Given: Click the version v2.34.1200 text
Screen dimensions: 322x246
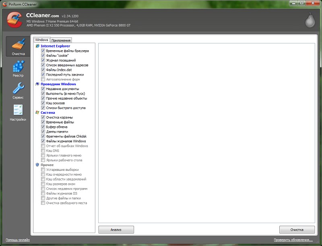Looking at the screenshot, I should pos(70,16).
